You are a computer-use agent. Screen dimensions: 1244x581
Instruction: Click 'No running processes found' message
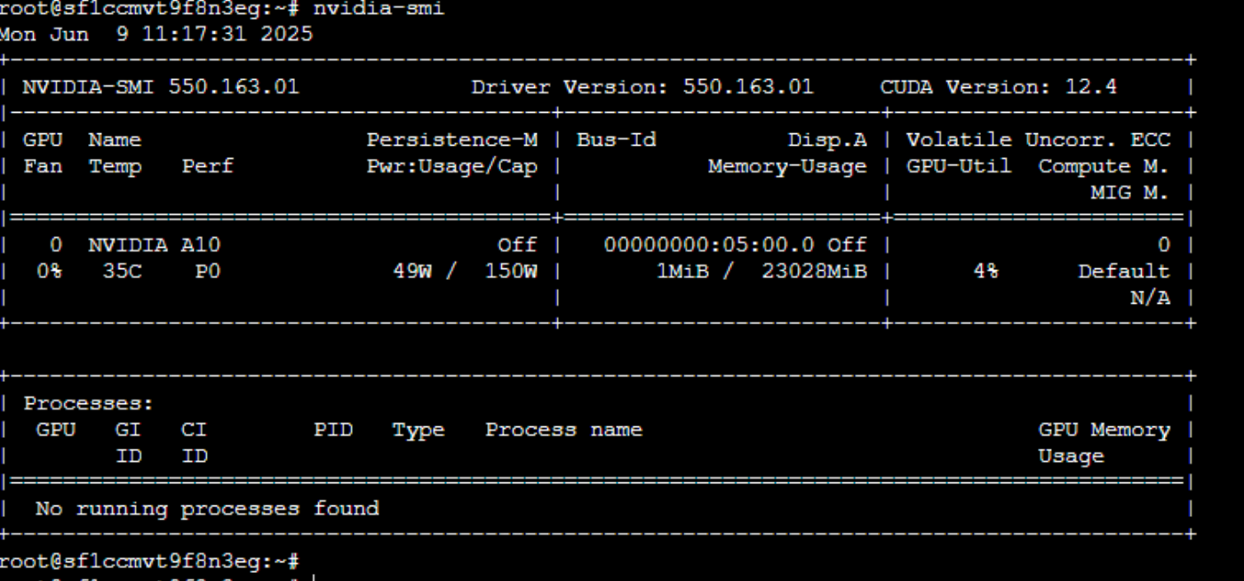(207, 509)
